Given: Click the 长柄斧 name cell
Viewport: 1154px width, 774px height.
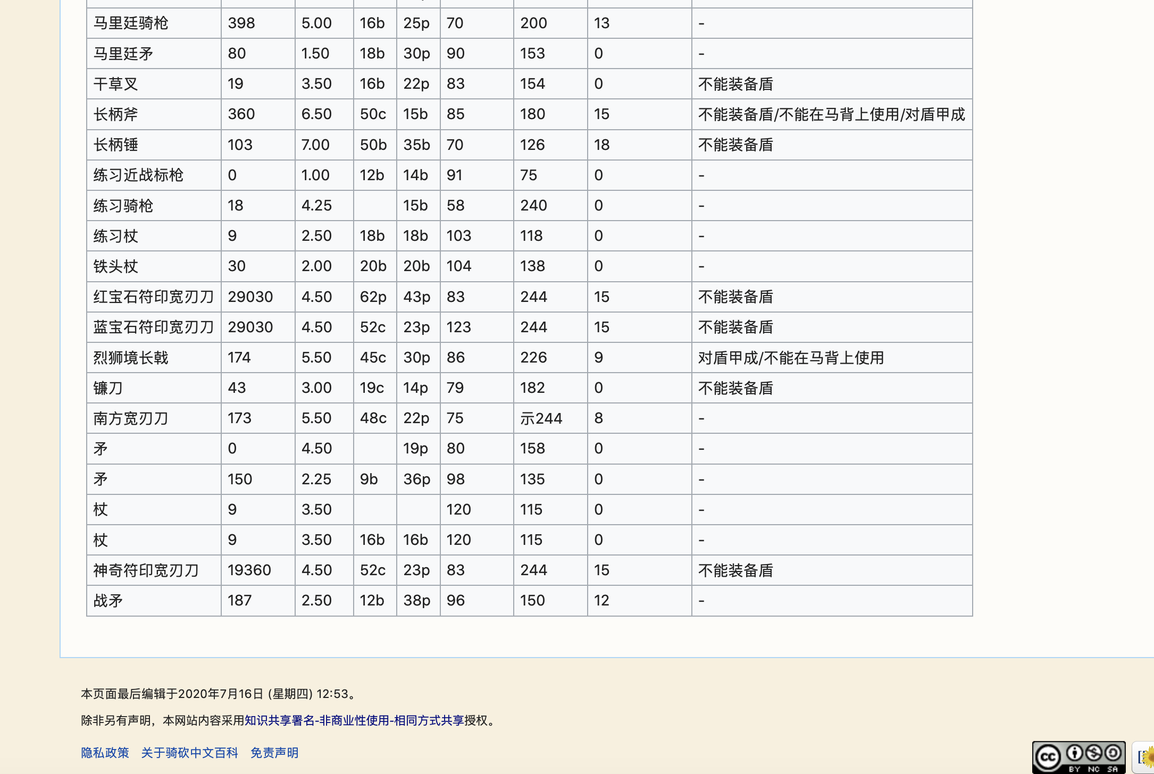Looking at the screenshot, I should [154, 114].
